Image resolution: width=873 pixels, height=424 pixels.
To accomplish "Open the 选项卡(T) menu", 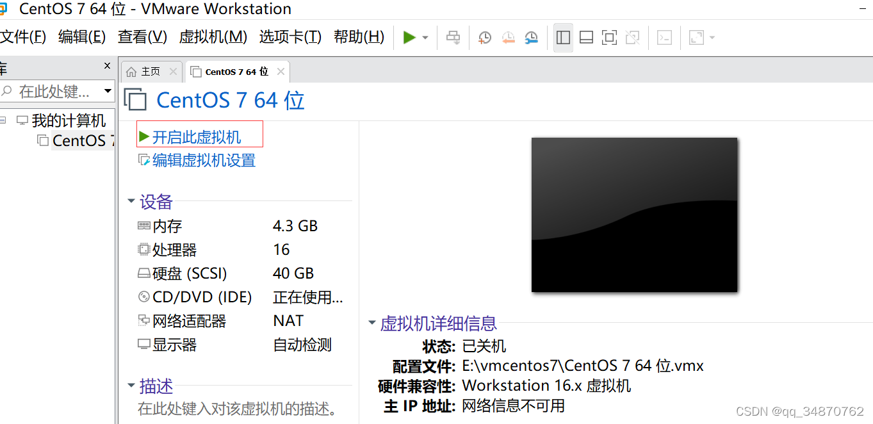I will tap(290, 37).
